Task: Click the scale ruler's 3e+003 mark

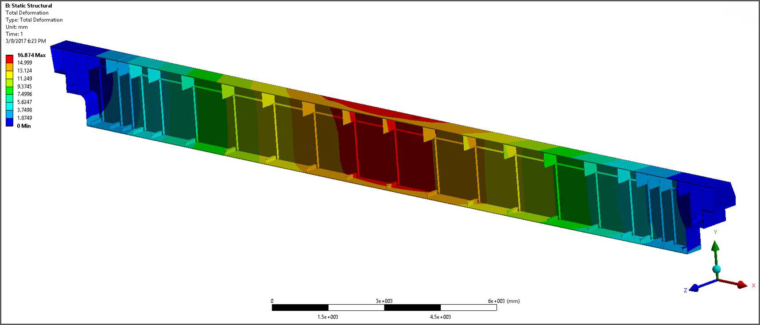Action: [384, 301]
